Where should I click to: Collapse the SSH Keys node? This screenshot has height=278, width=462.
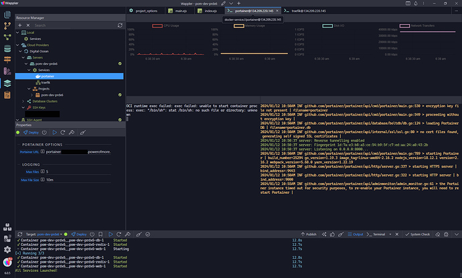pyautogui.click(x=23, y=108)
